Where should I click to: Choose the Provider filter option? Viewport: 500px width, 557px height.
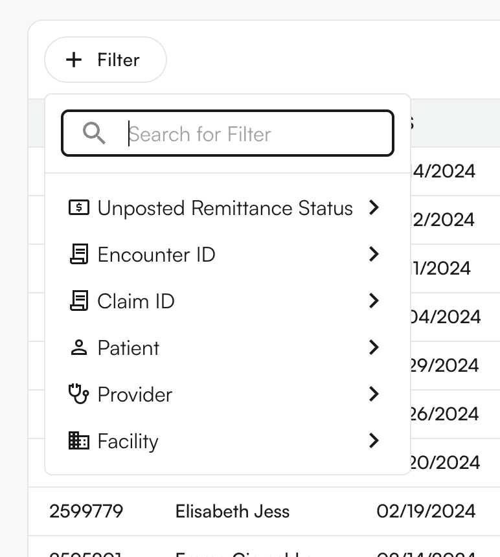(135, 394)
